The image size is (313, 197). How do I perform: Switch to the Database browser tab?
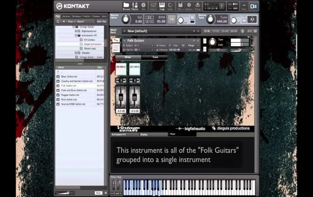(76, 16)
